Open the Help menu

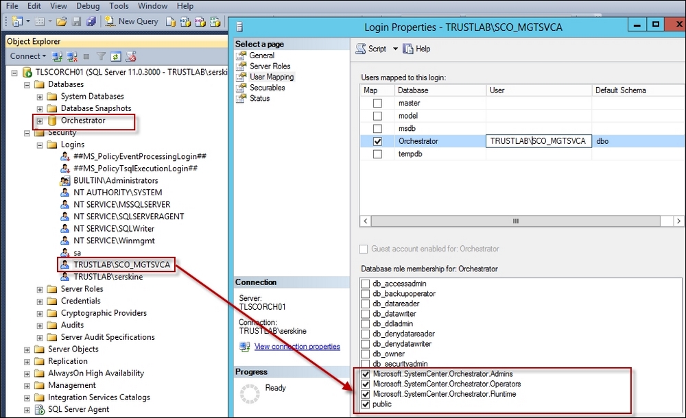[185, 6]
